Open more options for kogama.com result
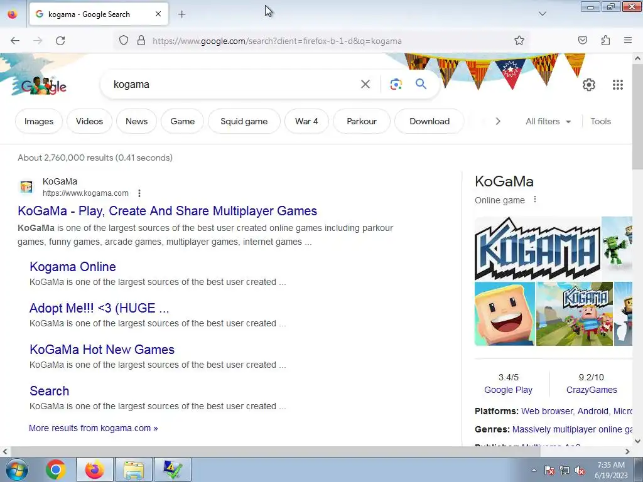 139,193
